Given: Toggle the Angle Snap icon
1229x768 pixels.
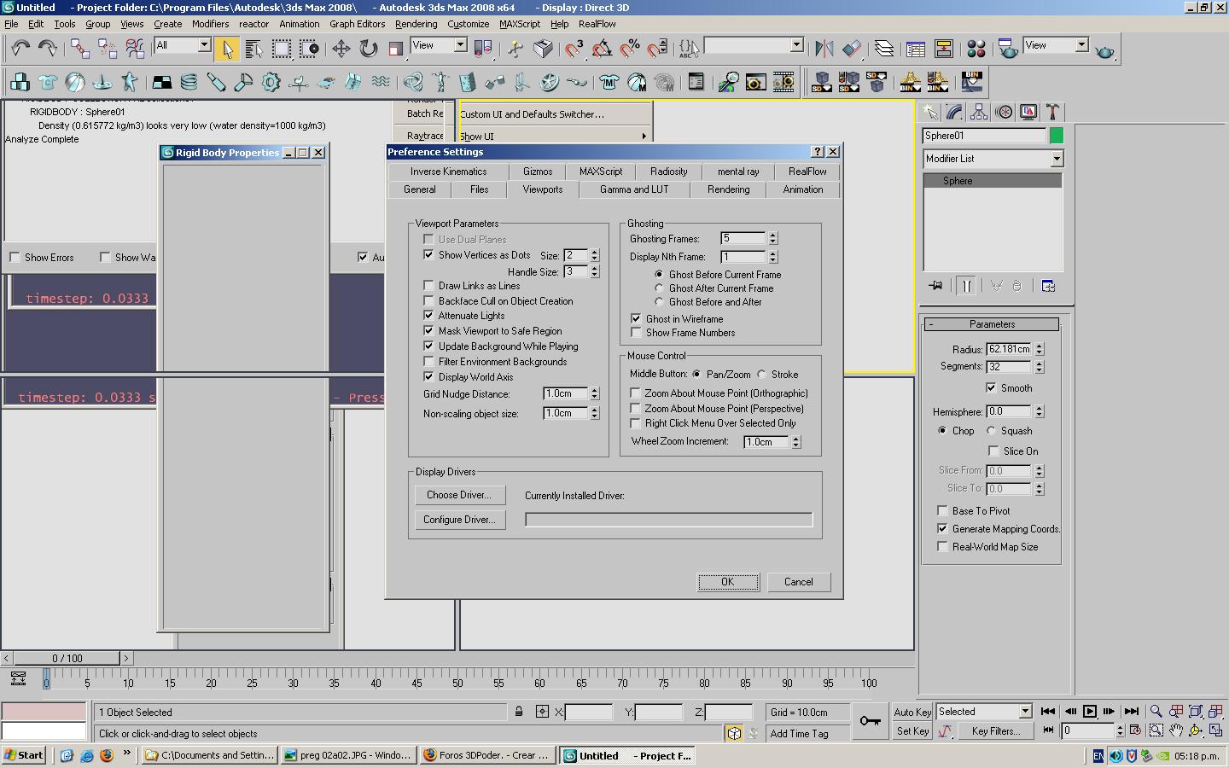Looking at the screenshot, I should coord(602,49).
